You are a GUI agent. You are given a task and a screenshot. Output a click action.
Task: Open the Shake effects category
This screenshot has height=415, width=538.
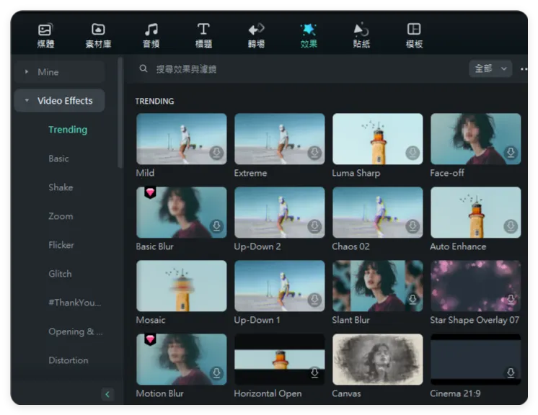[x=61, y=187]
